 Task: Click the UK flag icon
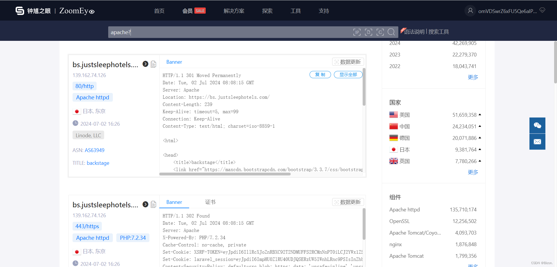[393, 161]
